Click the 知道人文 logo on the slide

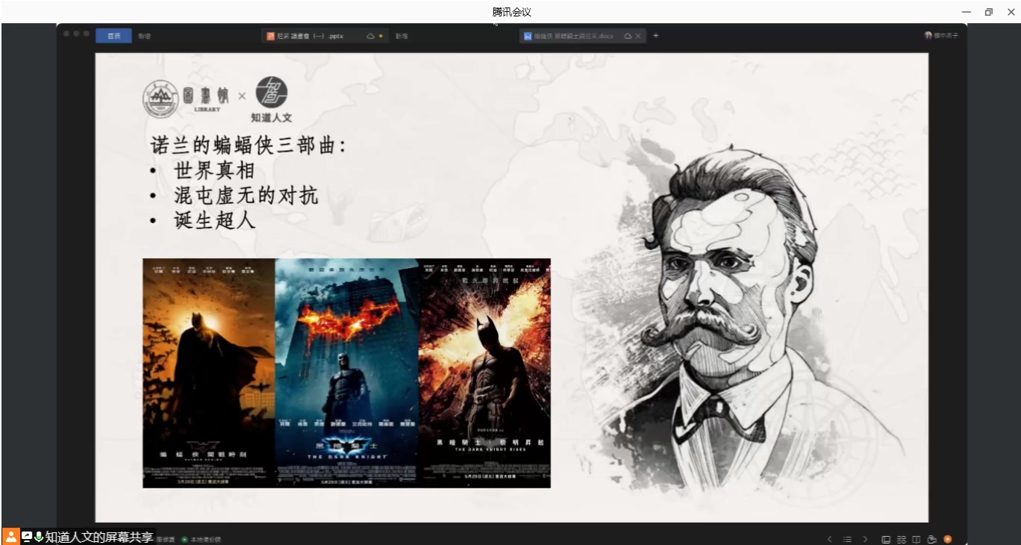[x=271, y=100]
